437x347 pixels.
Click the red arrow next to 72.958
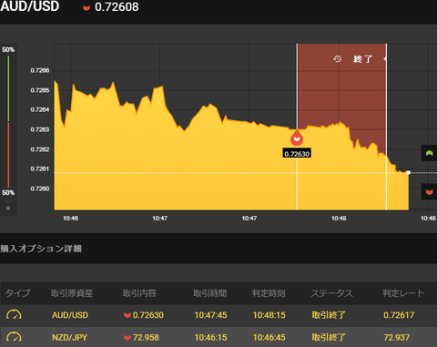pos(127,338)
